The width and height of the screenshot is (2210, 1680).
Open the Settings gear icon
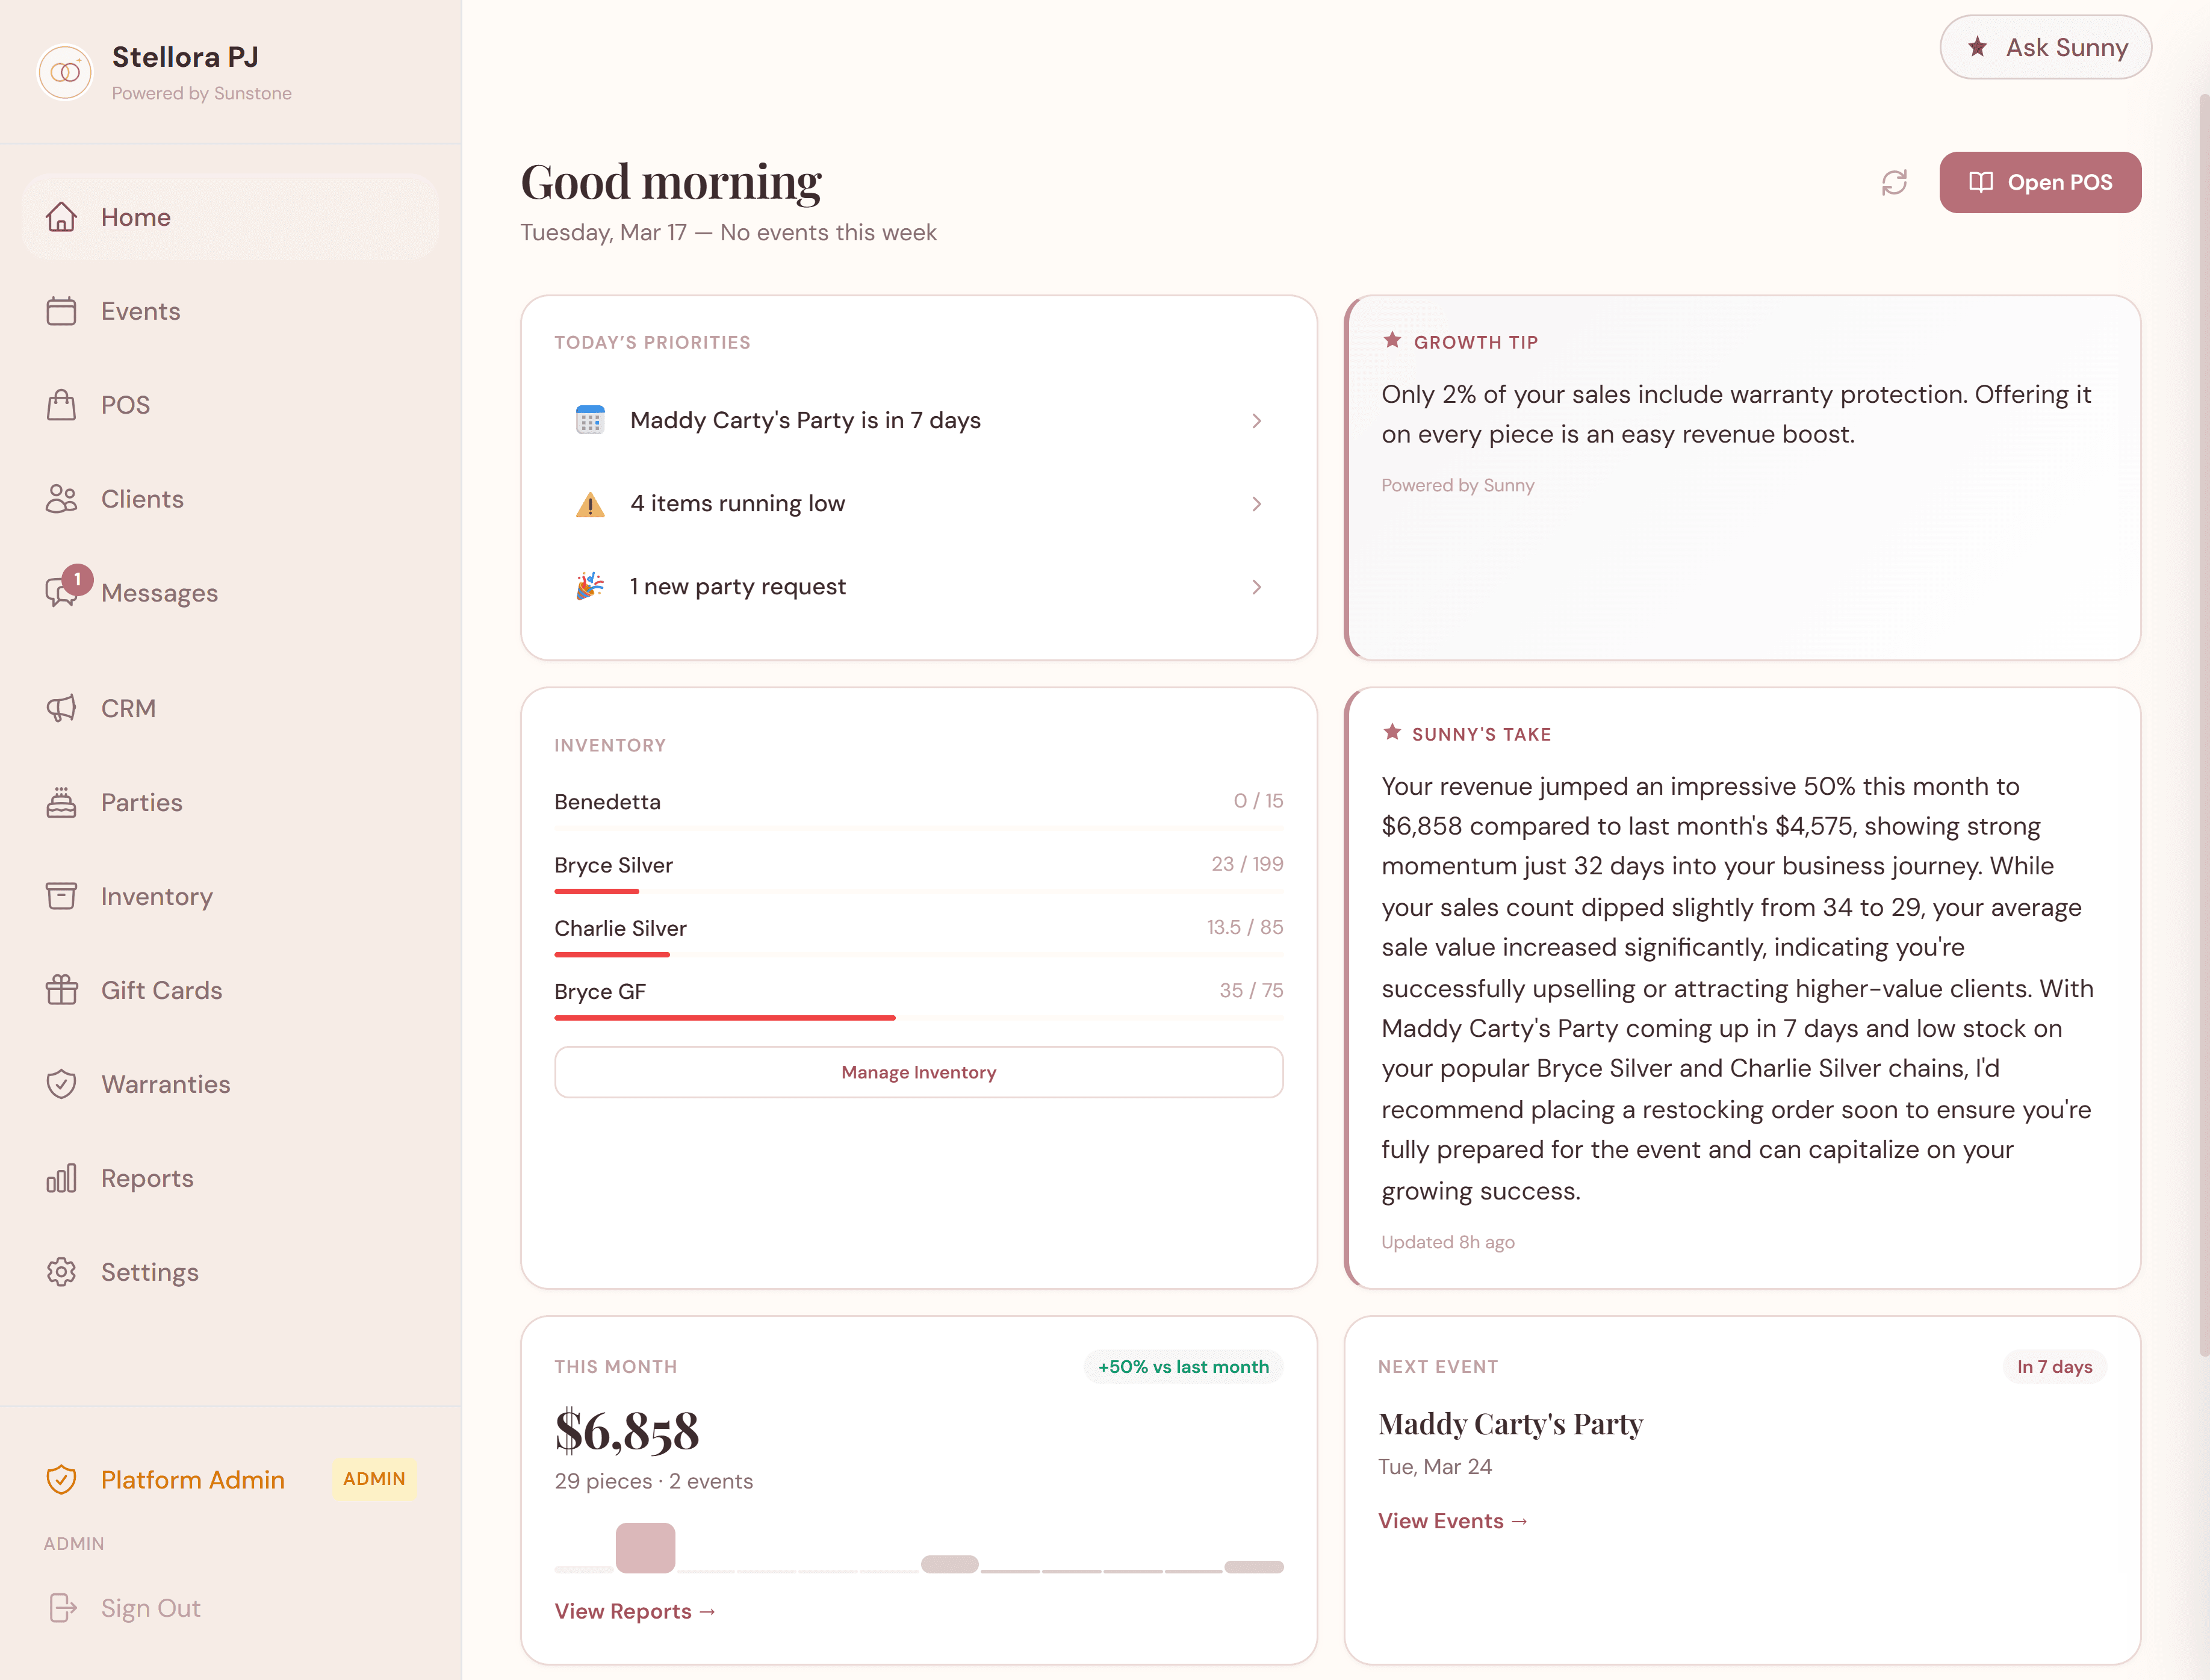click(62, 1271)
